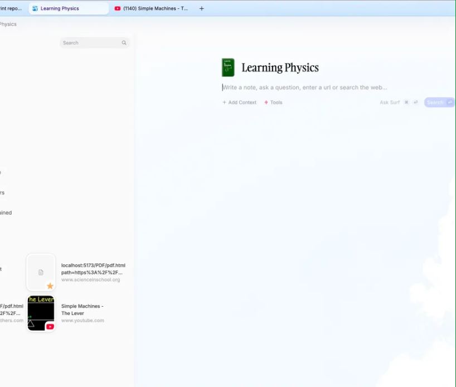Click the magnifier icon in sidebar search
This screenshot has width=456, height=387.
124,43
